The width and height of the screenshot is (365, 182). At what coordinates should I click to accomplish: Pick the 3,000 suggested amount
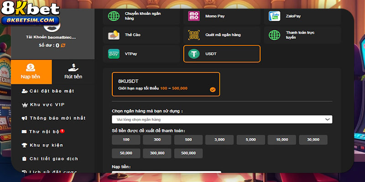pos(219,140)
